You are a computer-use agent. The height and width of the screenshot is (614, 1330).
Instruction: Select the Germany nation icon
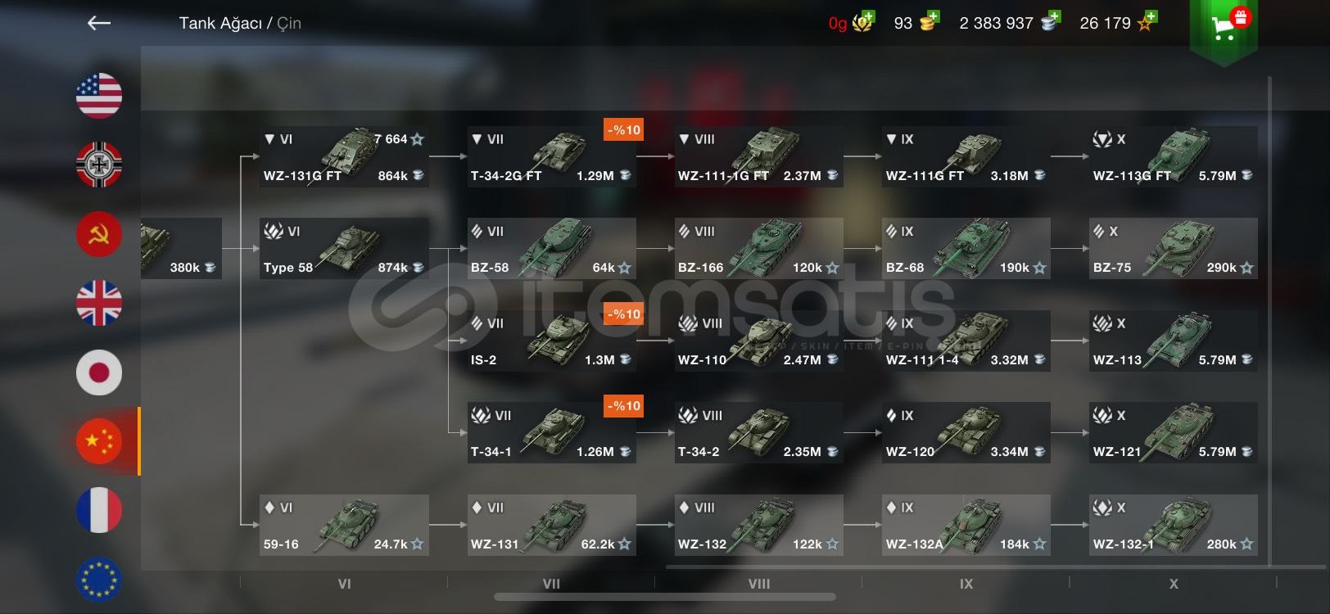[99, 165]
